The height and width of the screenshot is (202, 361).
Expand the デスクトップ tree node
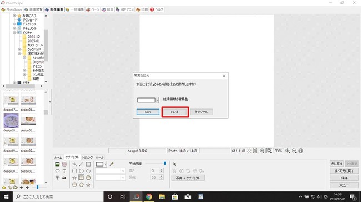[x=14, y=24]
